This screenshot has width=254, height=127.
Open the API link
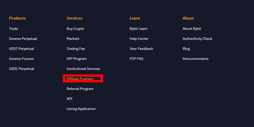pos(69,99)
